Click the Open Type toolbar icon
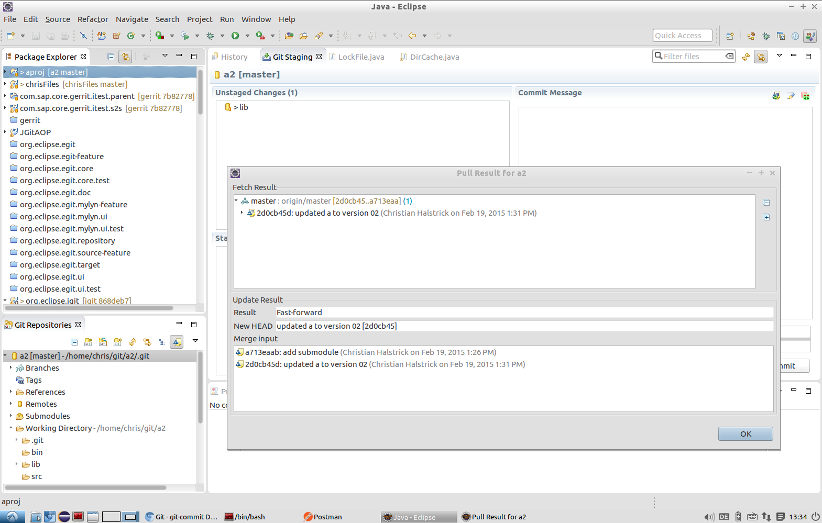822x523 pixels. pyautogui.click(x=289, y=36)
